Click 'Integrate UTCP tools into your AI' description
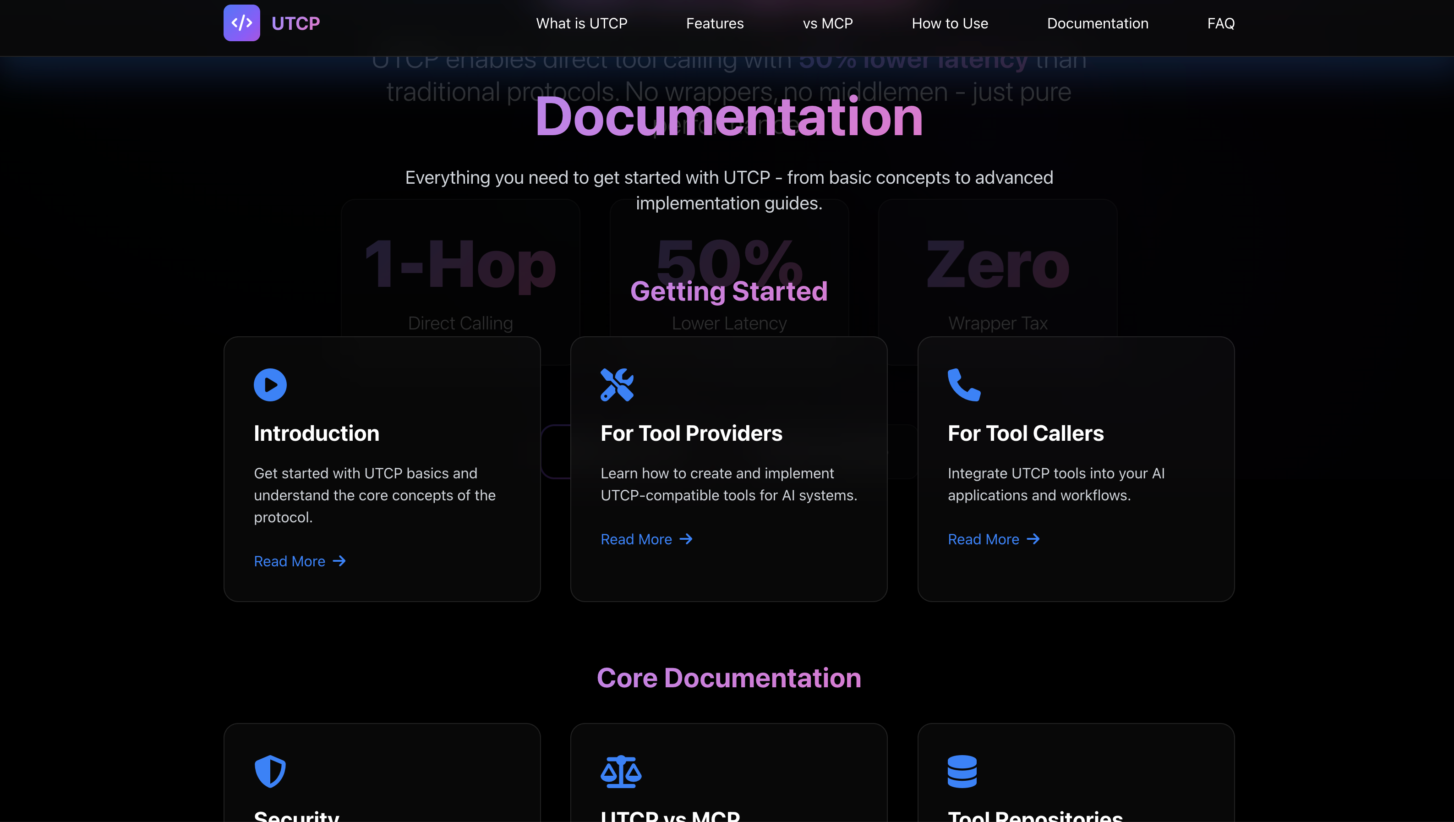The image size is (1454, 822). (x=1056, y=484)
